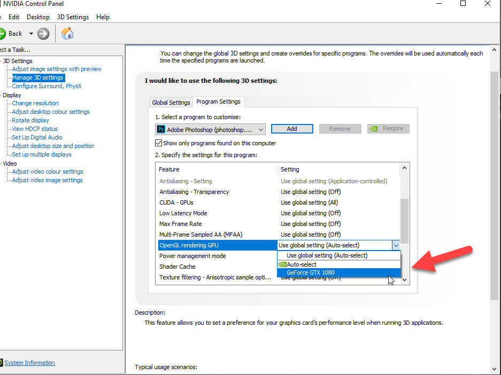Open the Back history dropdown arrow
Screen dimensions: 501x375
[x=31, y=34]
